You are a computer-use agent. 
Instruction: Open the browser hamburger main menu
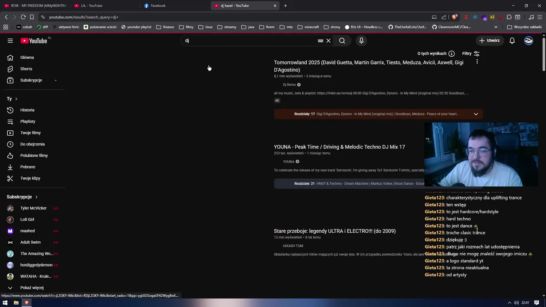[x=539, y=17]
